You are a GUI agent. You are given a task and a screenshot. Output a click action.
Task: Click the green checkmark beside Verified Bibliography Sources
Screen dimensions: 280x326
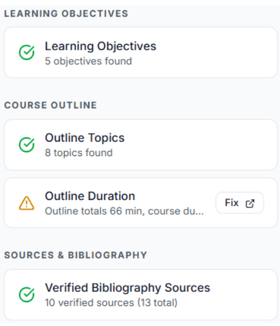click(27, 294)
